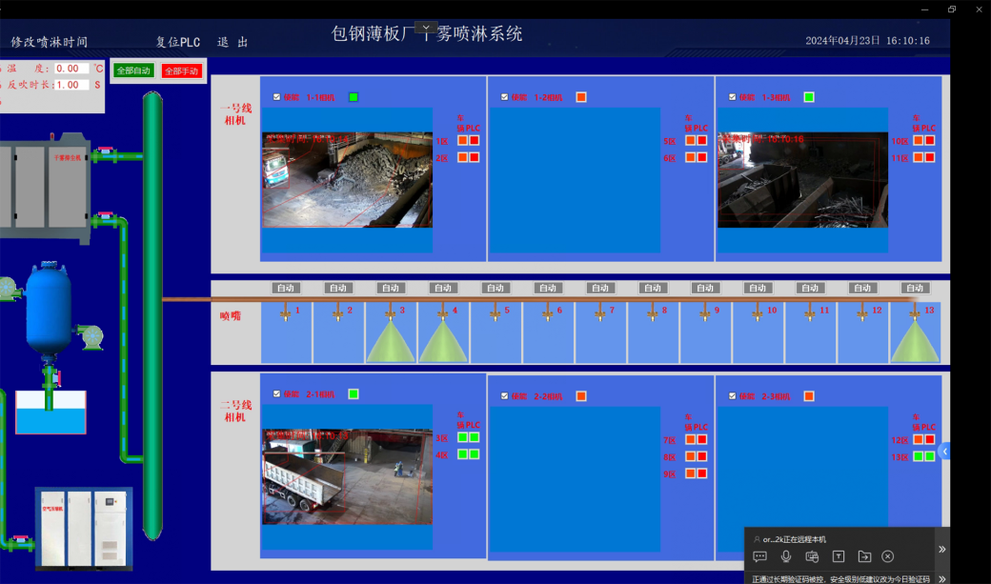Image resolution: width=991 pixels, height=584 pixels.
Task: Click the double-arrow expander on remote toolbar
Action: pyautogui.click(x=942, y=549)
